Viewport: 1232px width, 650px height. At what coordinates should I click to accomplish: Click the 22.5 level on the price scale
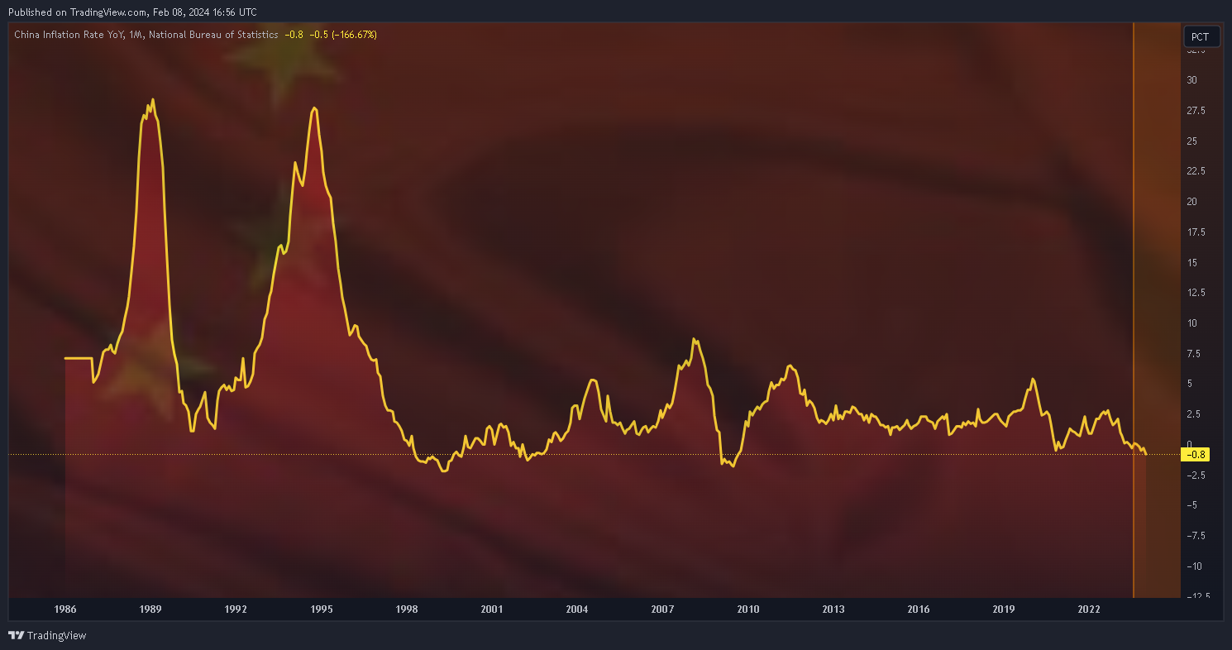click(x=1196, y=171)
